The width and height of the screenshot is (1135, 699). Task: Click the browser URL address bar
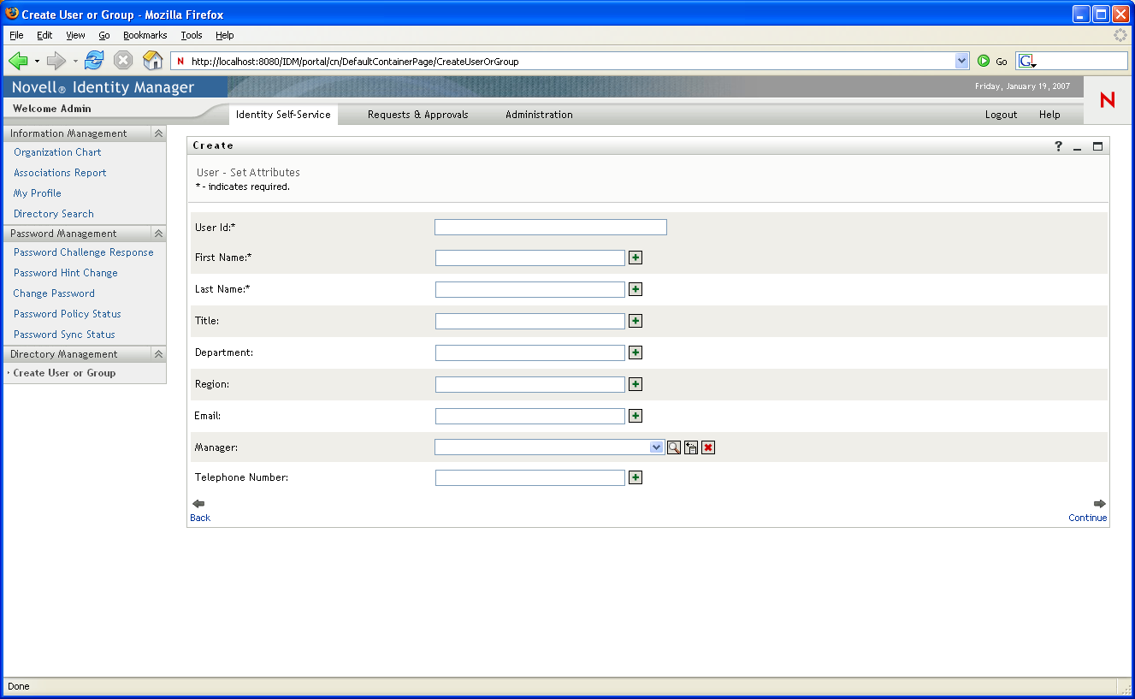570,62
